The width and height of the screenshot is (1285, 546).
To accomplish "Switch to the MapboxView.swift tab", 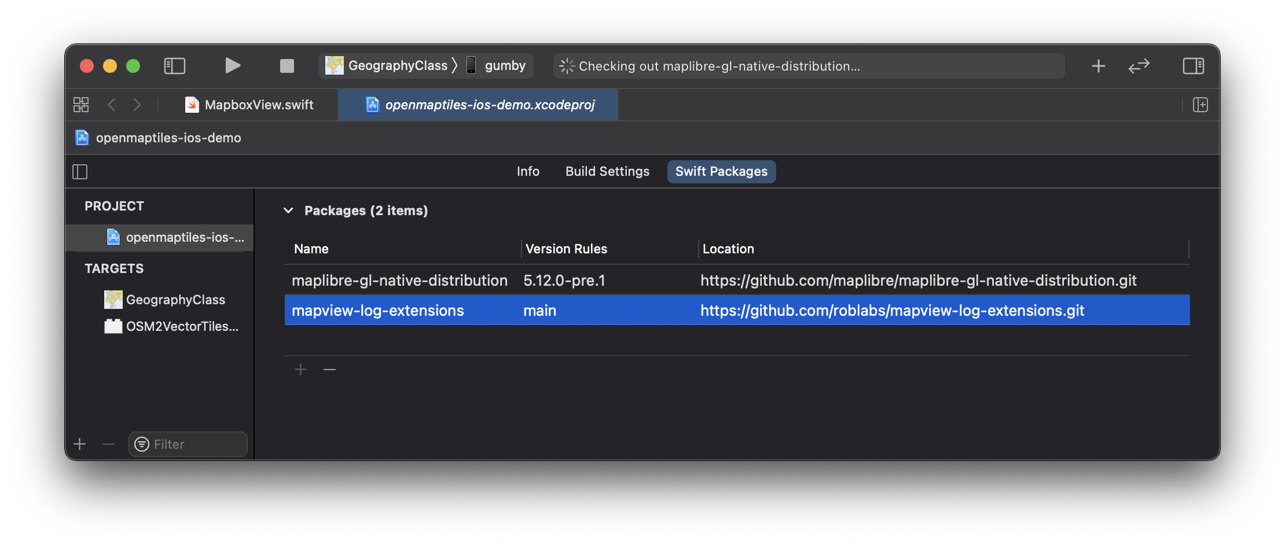I will [x=249, y=105].
